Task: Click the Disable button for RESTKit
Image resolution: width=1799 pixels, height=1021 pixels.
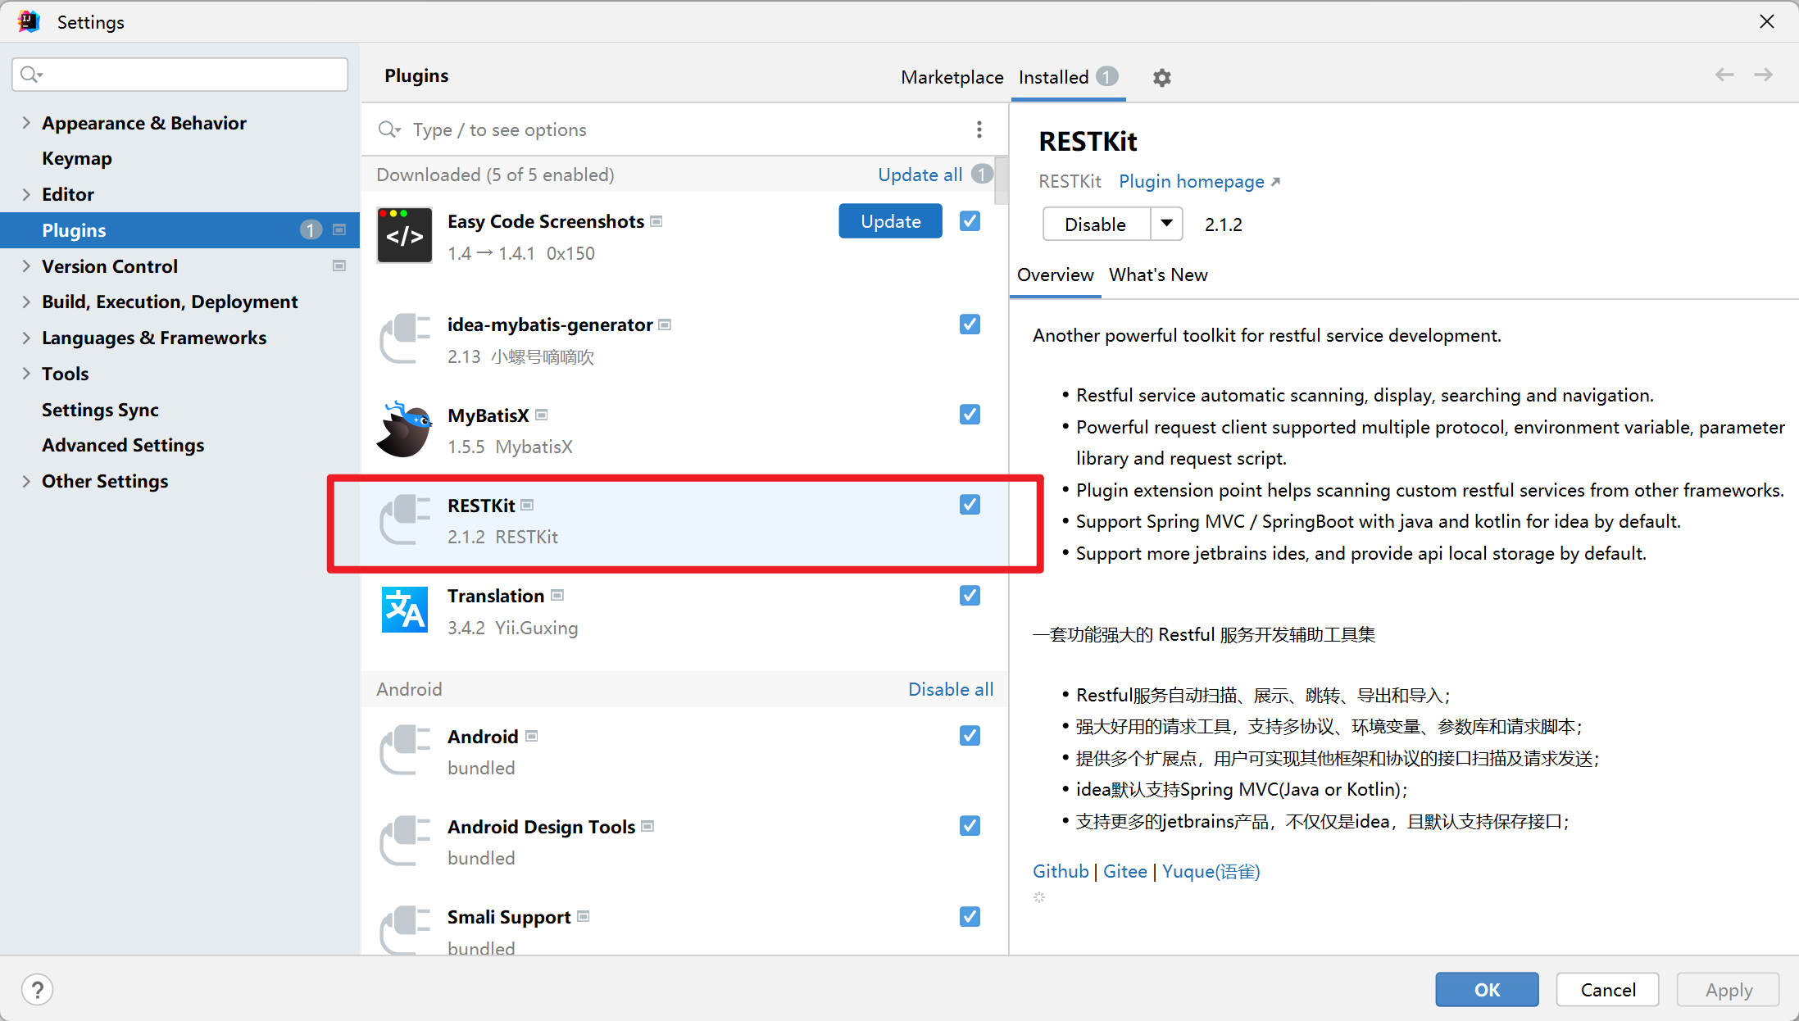Action: [1096, 224]
